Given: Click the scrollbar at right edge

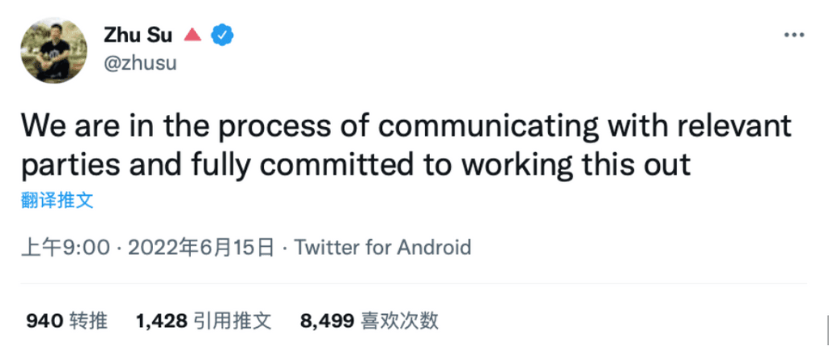Looking at the screenshot, I should tap(827, 329).
